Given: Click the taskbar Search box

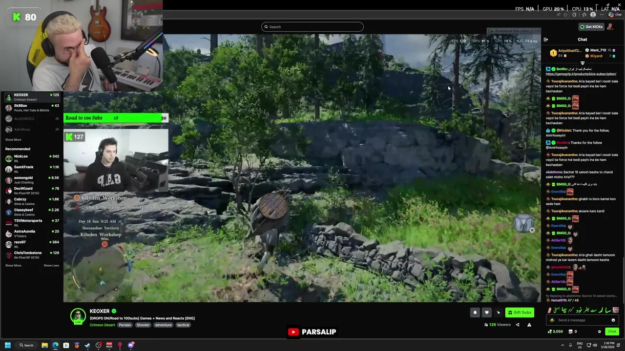Looking at the screenshot, I should [26, 345].
